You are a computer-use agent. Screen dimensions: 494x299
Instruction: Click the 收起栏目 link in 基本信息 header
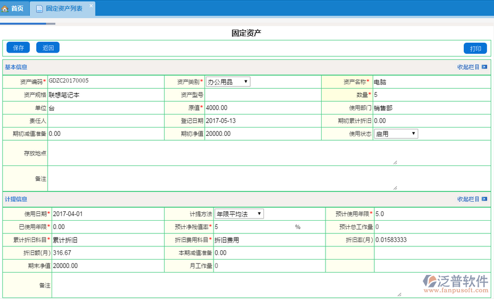[468, 67]
